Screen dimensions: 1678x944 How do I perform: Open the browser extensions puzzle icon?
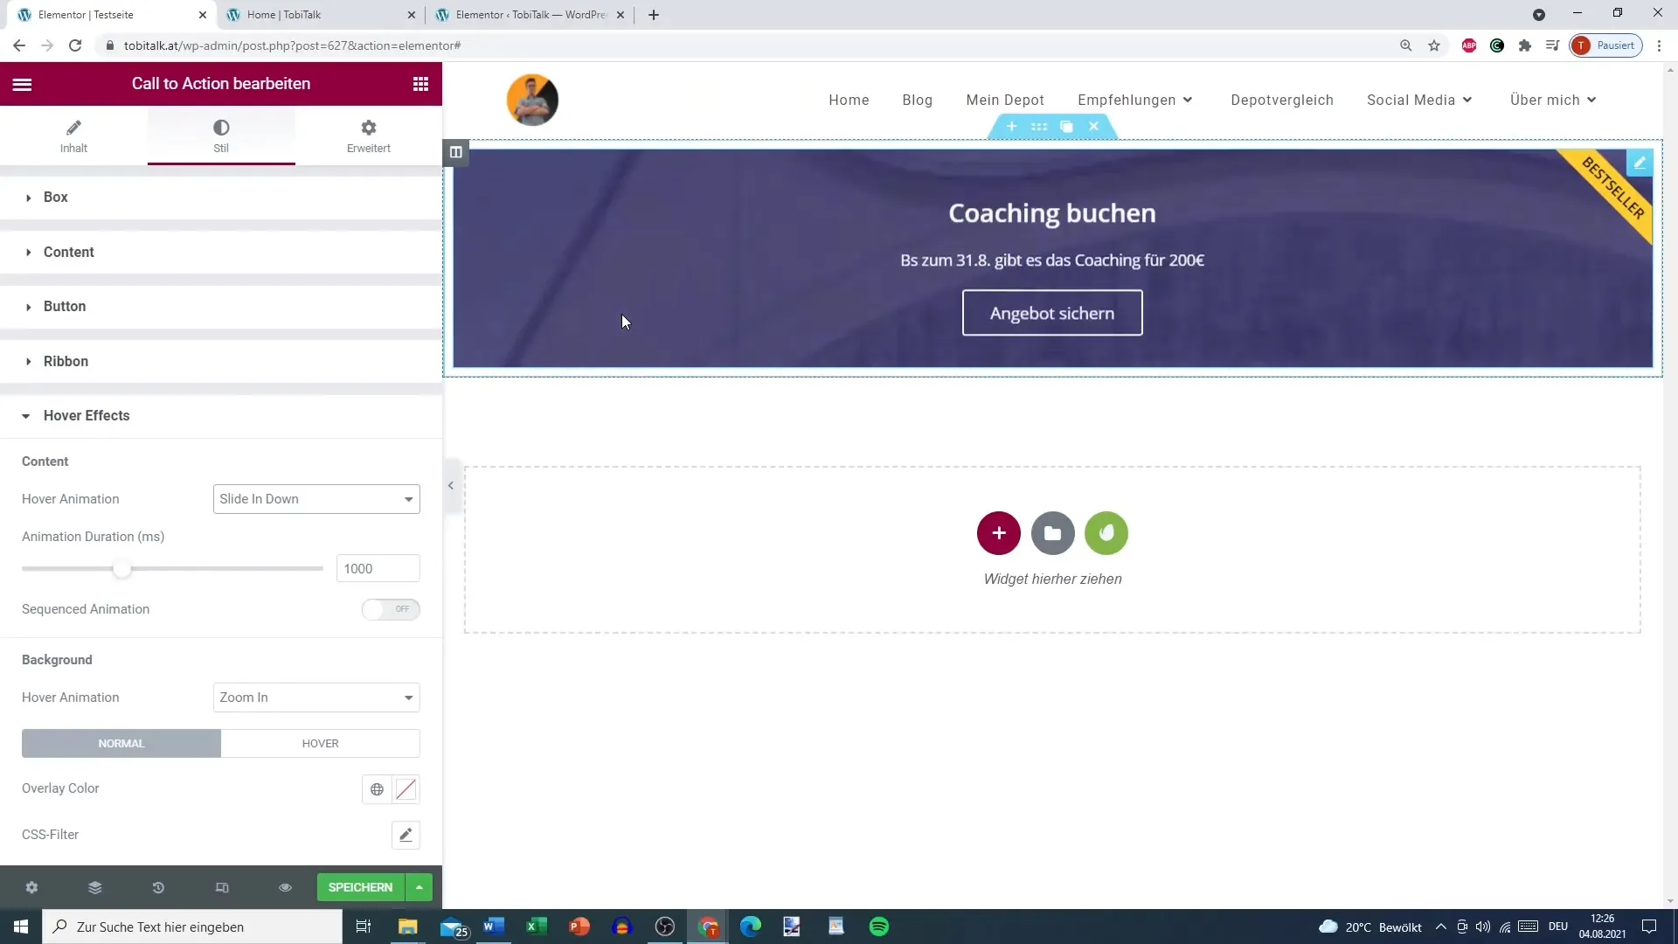point(1525,45)
